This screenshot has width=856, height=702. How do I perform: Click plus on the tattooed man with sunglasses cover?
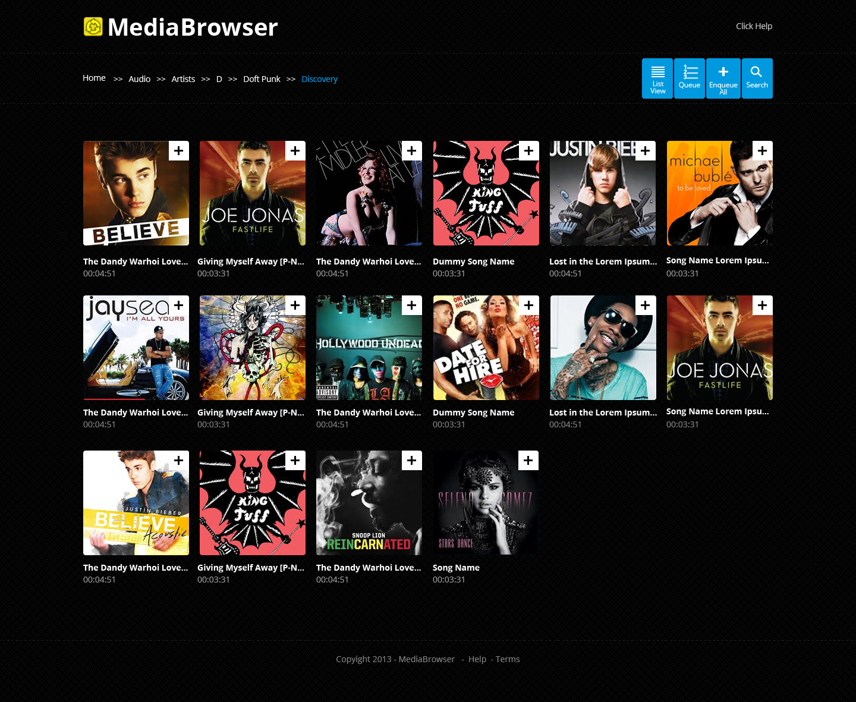click(x=645, y=306)
